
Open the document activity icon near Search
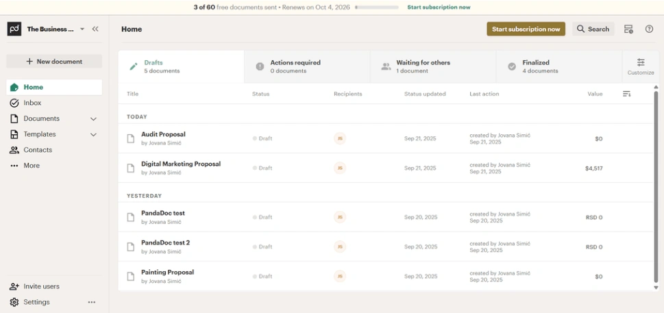coord(628,29)
